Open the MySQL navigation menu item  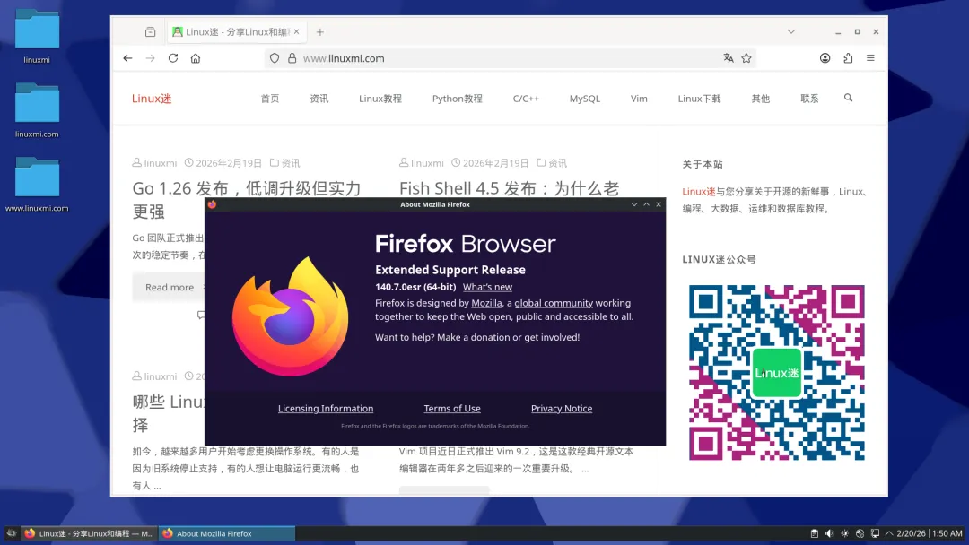coord(585,99)
